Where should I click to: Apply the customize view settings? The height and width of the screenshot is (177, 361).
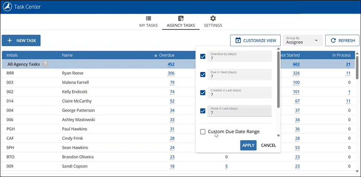pos(248,145)
